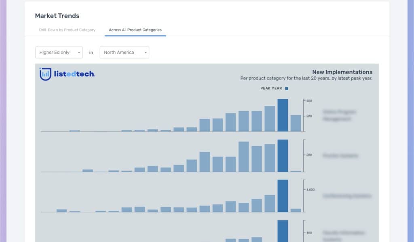Click the 1,000 axis label on third chart
The height and width of the screenshot is (242, 414).
click(x=310, y=190)
